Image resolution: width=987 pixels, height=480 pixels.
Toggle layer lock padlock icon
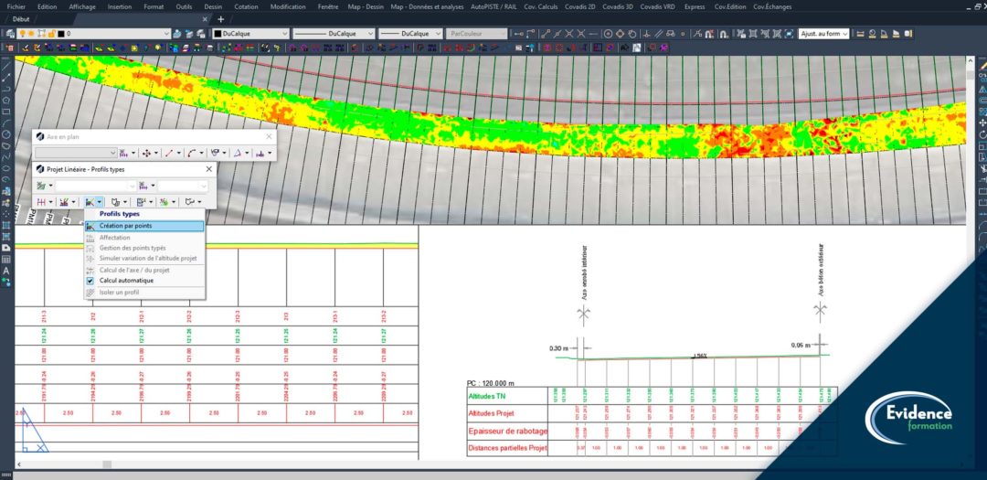pyautogui.click(x=51, y=34)
